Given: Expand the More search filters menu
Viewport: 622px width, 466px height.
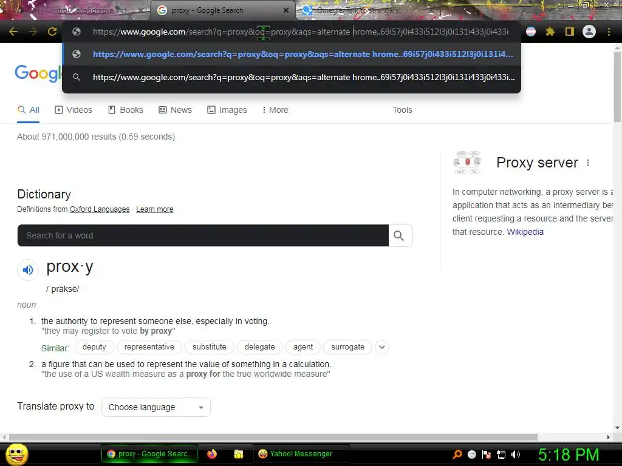Looking at the screenshot, I should click(275, 110).
